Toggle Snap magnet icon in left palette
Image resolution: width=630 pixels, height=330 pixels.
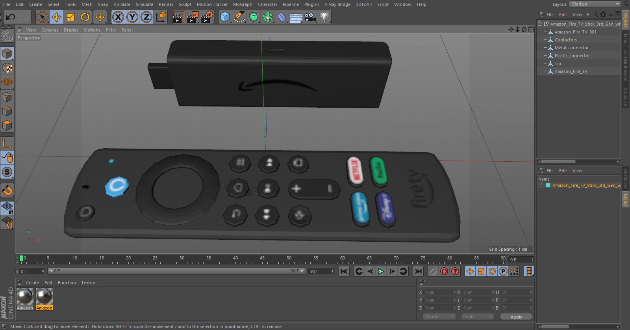pos(7,190)
